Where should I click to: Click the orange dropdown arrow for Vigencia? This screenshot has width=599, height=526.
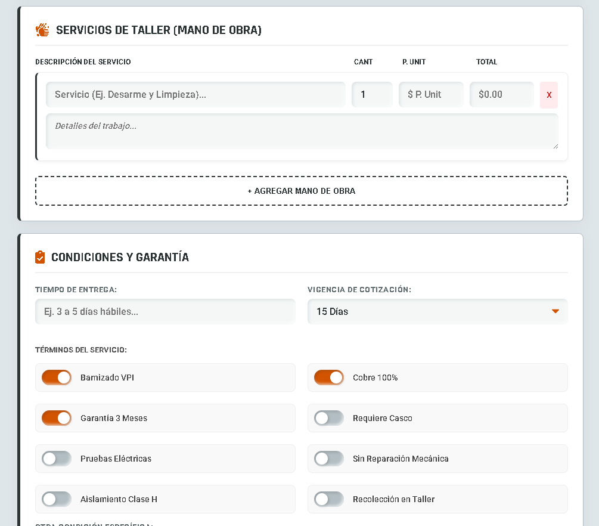555,311
